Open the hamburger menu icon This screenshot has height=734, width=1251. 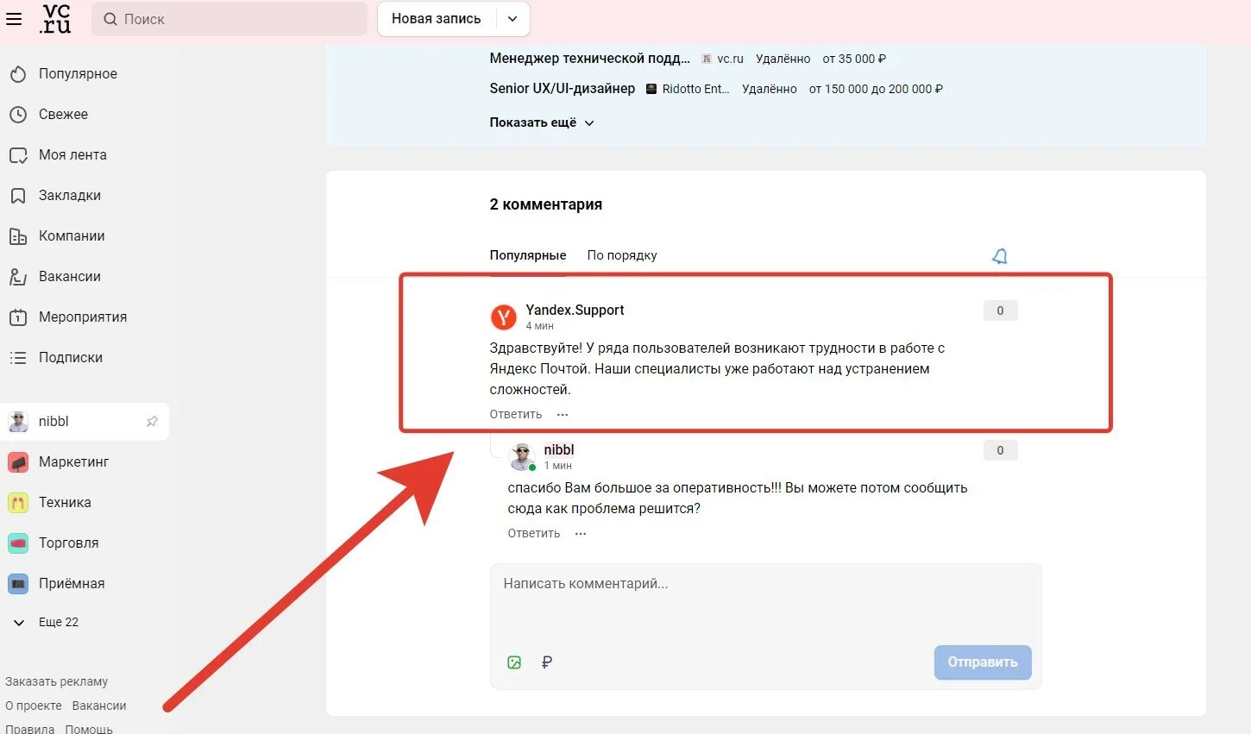[x=14, y=18]
